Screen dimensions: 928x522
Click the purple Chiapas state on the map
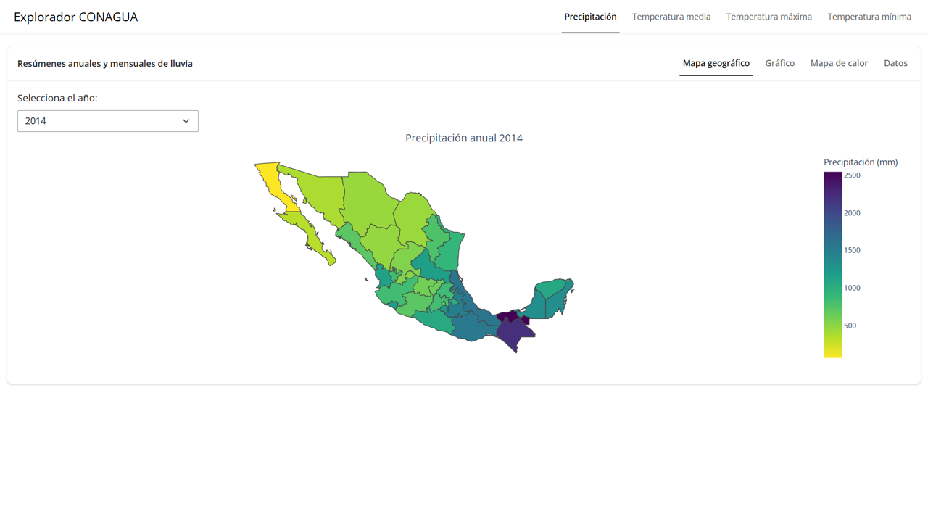(515, 333)
